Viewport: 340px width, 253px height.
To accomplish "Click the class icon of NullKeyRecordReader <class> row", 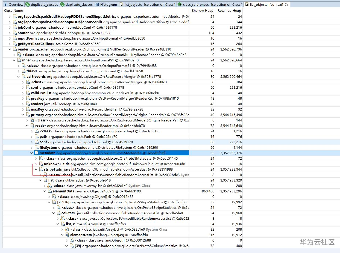I will tap(19, 55).
